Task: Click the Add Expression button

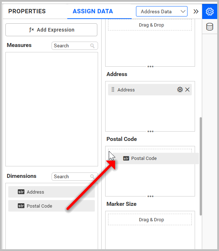Action: point(51,30)
